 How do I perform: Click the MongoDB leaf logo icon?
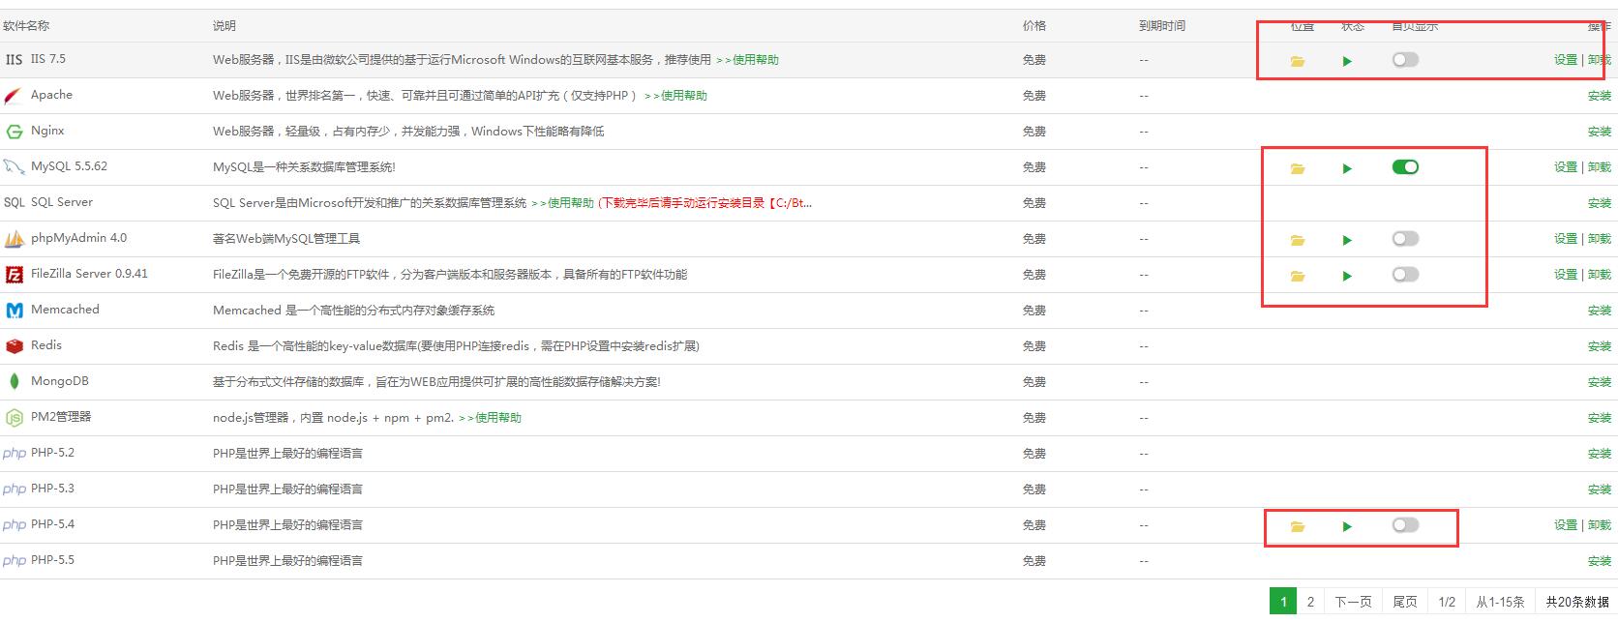tap(14, 381)
